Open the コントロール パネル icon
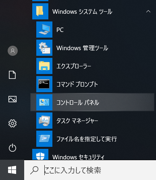Viewport: 156px width, 180px height. click(x=44, y=102)
